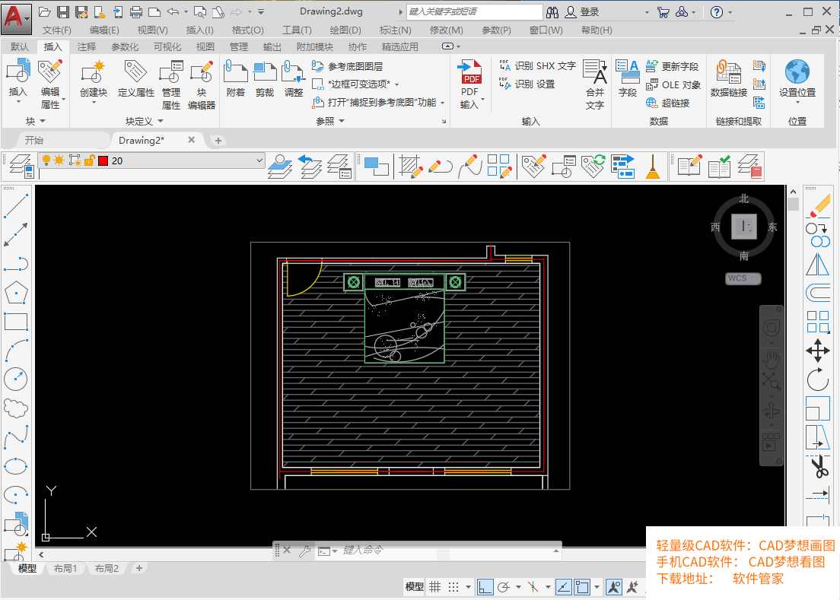Select the Erase tool icon
Viewport: 840px width, 600px height.
click(818, 207)
